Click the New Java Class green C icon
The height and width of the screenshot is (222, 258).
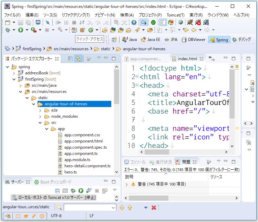pyautogui.click(x=91, y=30)
